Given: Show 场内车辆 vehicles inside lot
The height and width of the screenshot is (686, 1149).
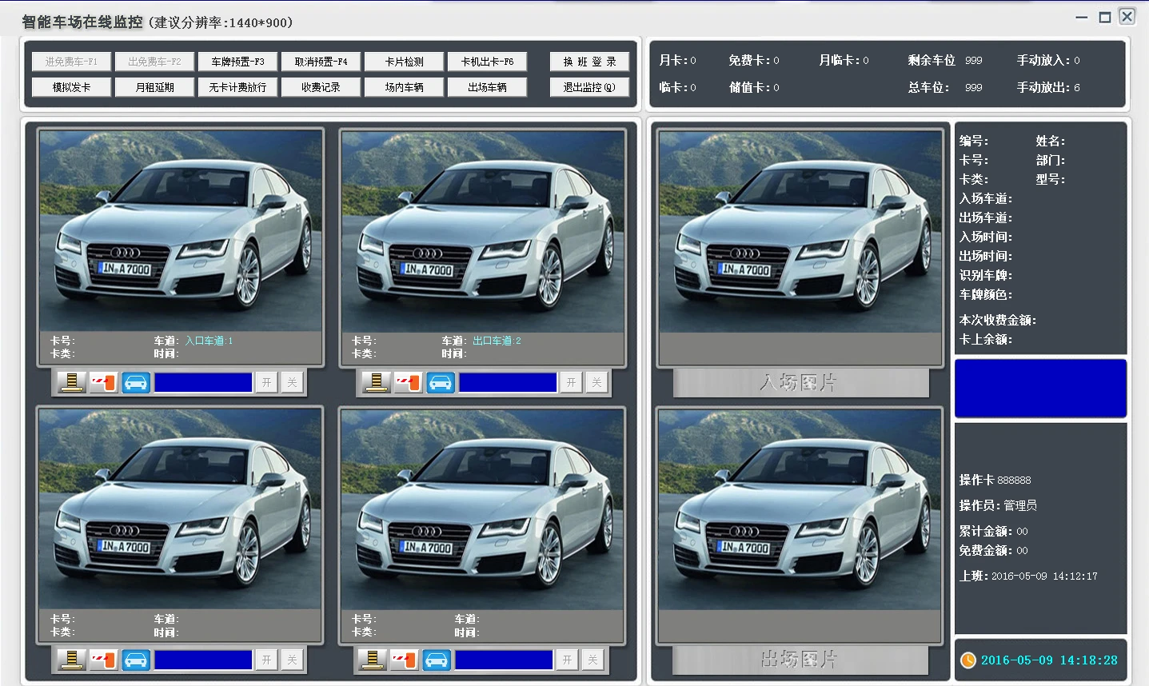Looking at the screenshot, I should click(404, 87).
